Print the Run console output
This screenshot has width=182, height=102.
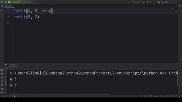[x=5, y=82]
